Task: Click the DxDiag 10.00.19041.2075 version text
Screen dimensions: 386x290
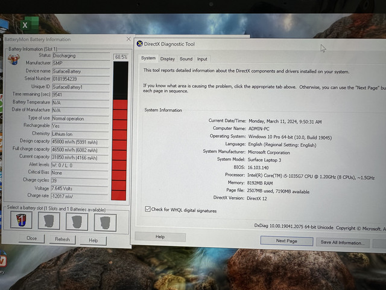Action: (294, 227)
